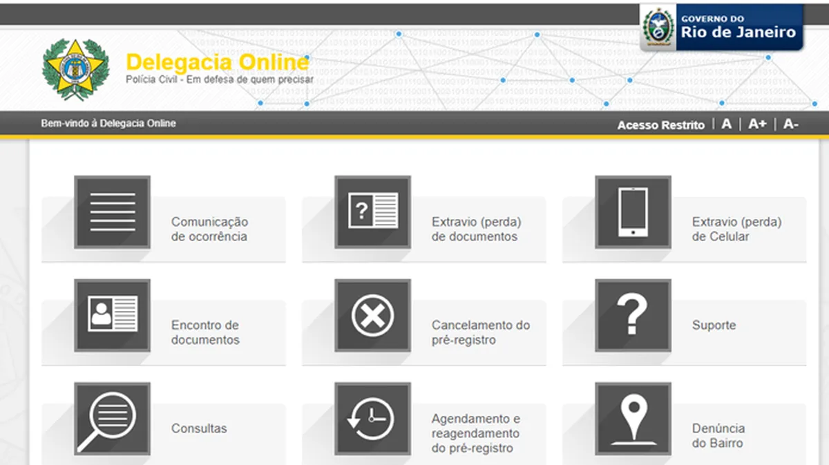The width and height of the screenshot is (829, 465).
Task: Open "Cancelamento do pré-registro" text link
Action: (481, 332)
